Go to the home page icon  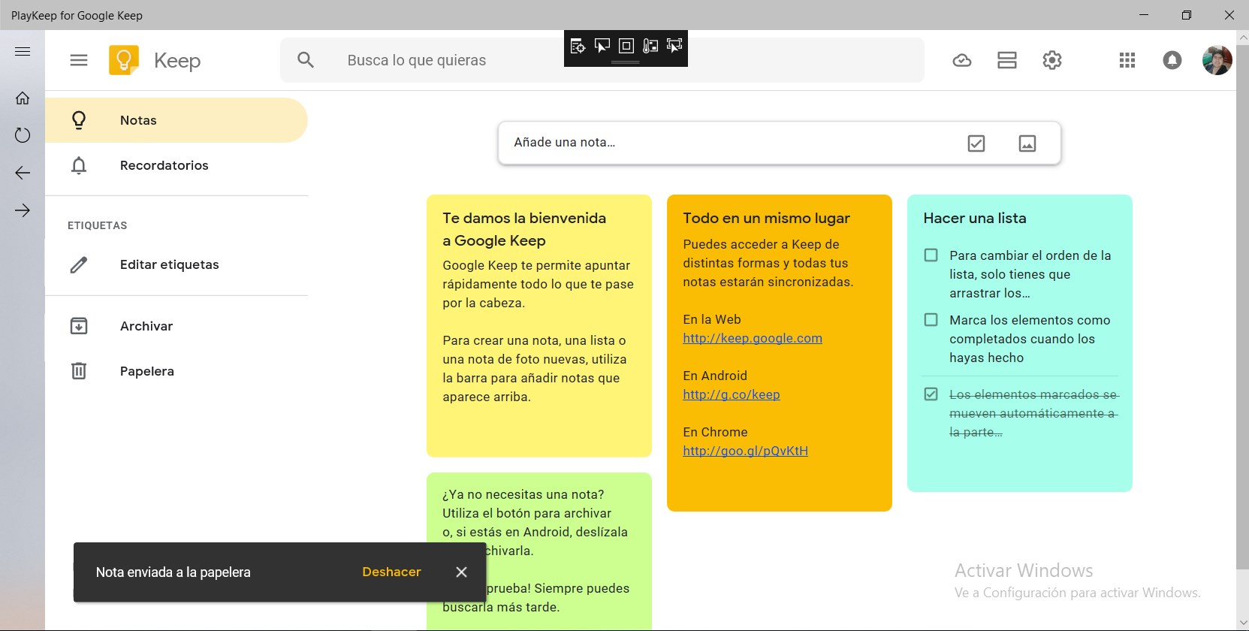click(23, 98)
